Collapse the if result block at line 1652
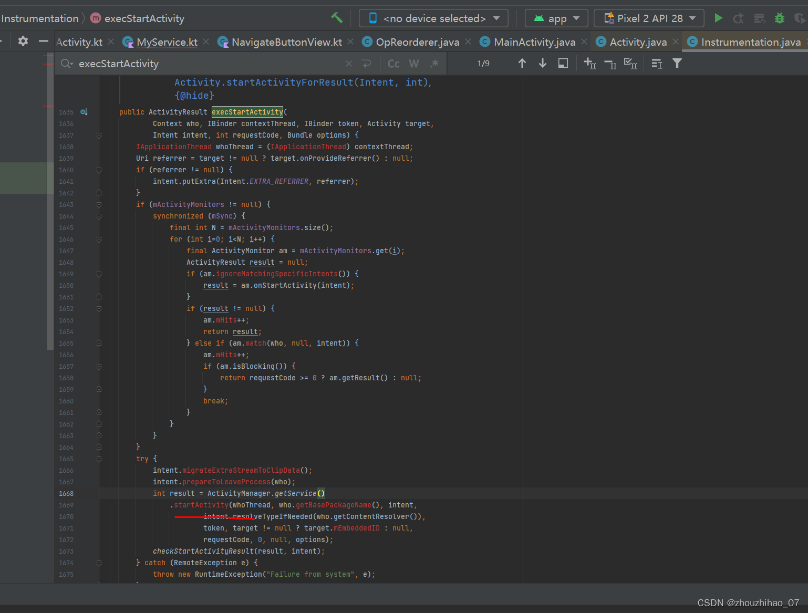 pyautogui.click(x=99, y=308)
